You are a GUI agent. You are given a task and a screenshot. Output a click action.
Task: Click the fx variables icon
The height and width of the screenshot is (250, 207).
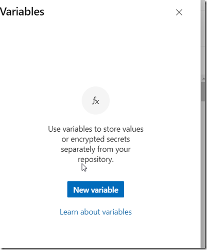pyautogui.click(x=96, y=101)
